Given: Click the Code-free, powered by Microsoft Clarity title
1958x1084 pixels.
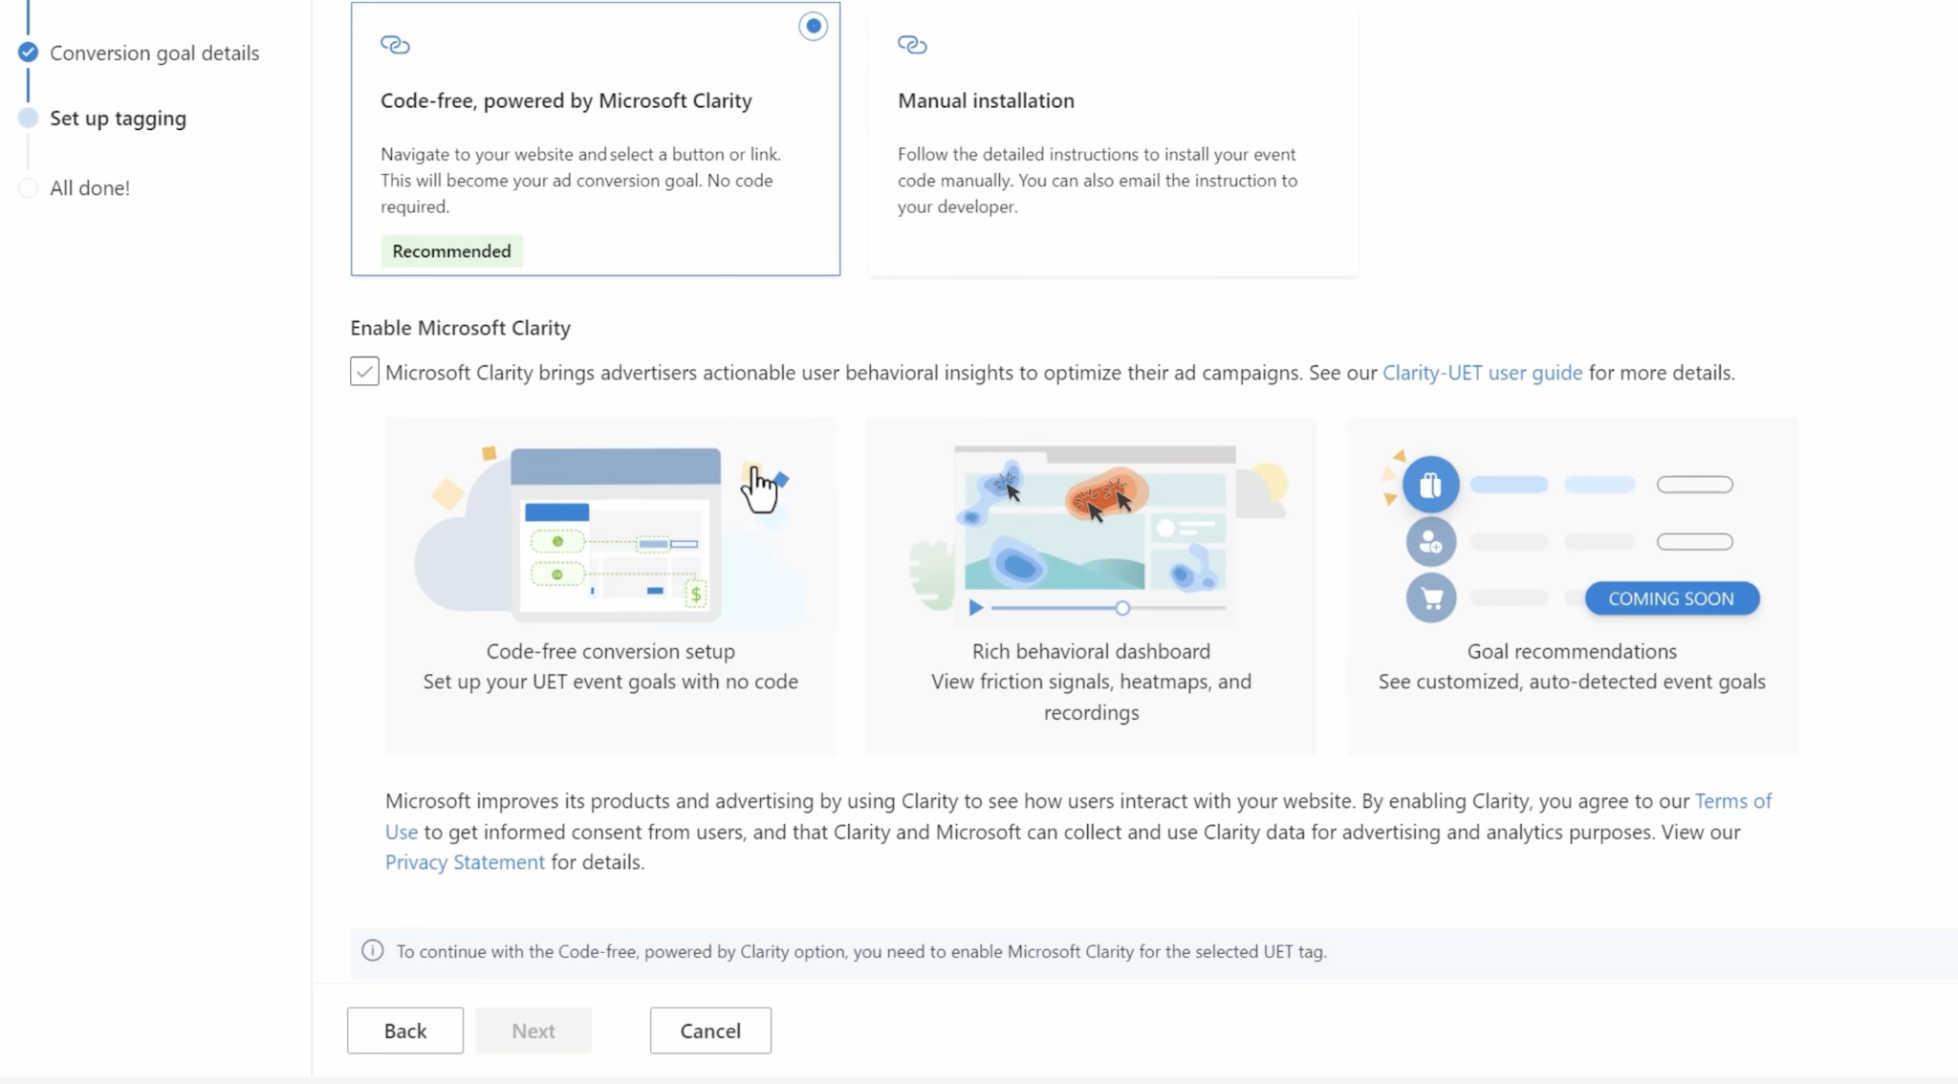Looking at the screenshot, I should 566,101.
